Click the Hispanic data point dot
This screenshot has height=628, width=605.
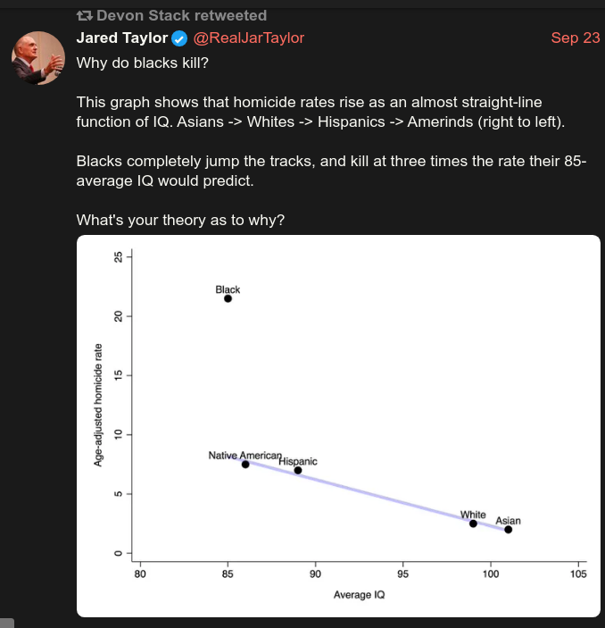click(x=298, y=470)
